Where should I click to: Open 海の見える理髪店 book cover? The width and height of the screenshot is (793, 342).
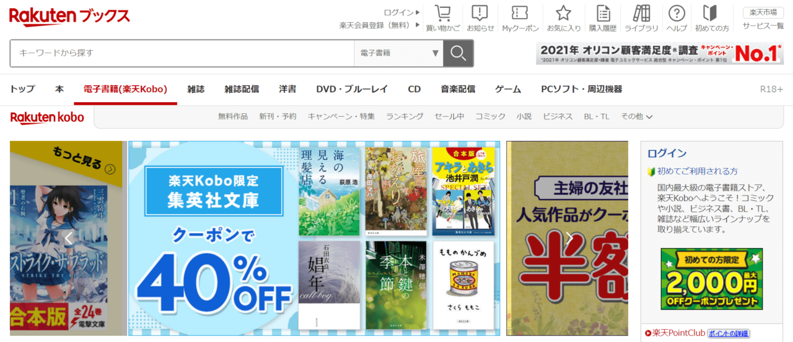329,191
